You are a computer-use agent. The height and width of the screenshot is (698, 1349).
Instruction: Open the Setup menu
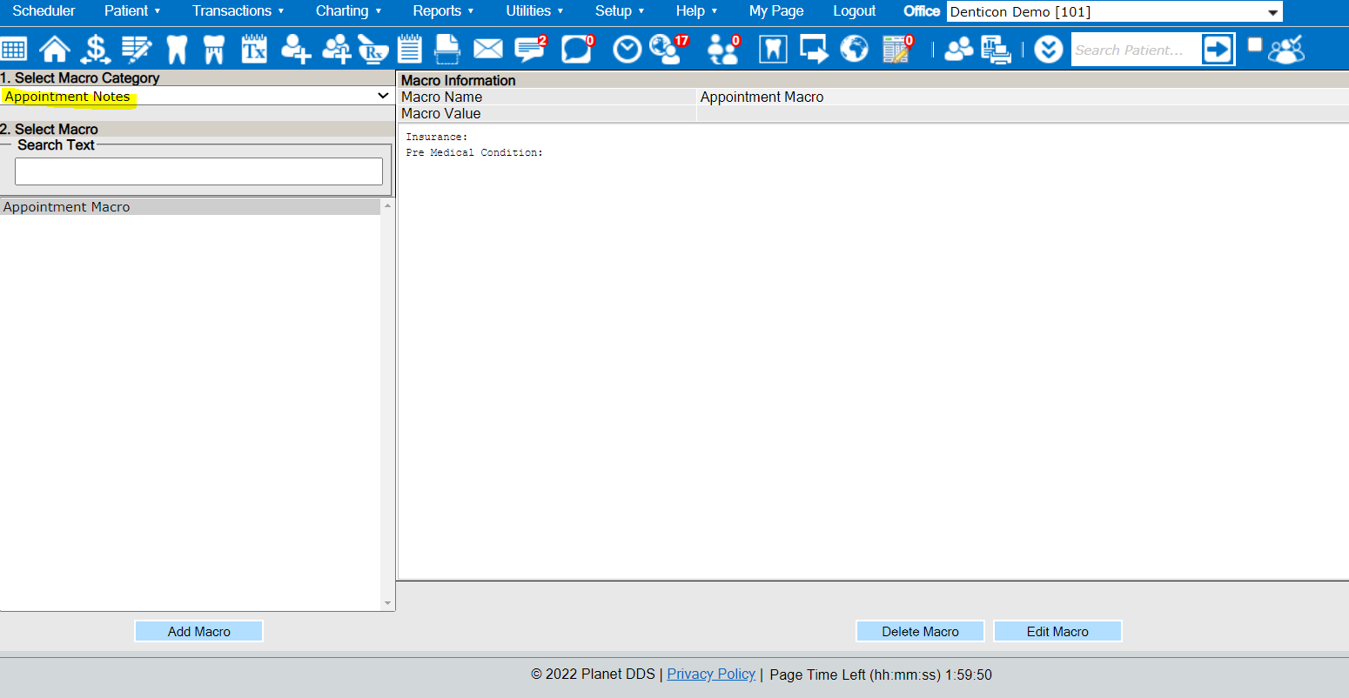pyautogui.click(x=620, y=11)
